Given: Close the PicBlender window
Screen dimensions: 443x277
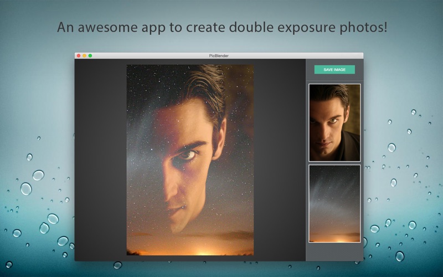Looking at the screenshot, I should point(79,56).
